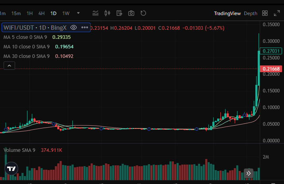Click the price change -0.01303 (-5.67%)
Image resolution: width=284 pixels, height=184 pixels.
click(203, 28)
